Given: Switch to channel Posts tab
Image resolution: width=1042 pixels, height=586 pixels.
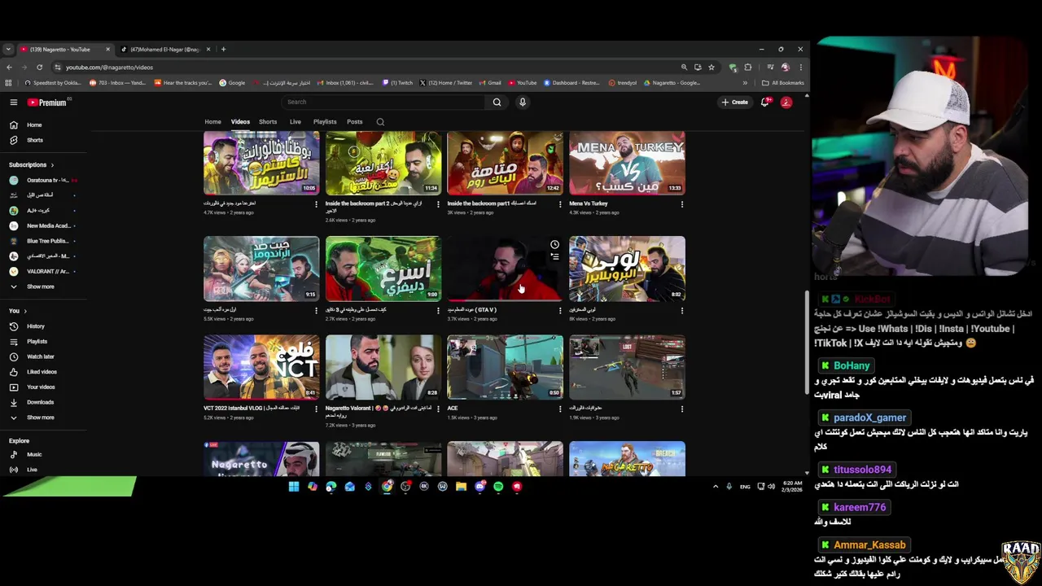Looking at the screenshot, I should (x=355, y=122).
